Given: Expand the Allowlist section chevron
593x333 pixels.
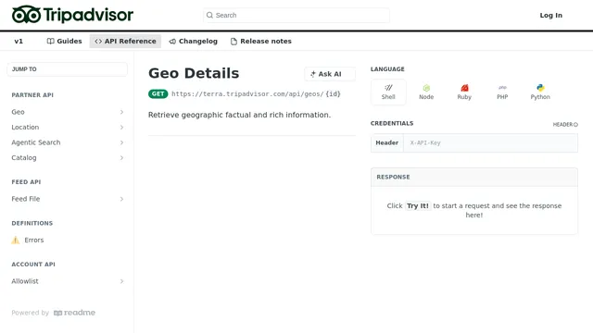Looking at the screenshot, I should click(121, 281).
